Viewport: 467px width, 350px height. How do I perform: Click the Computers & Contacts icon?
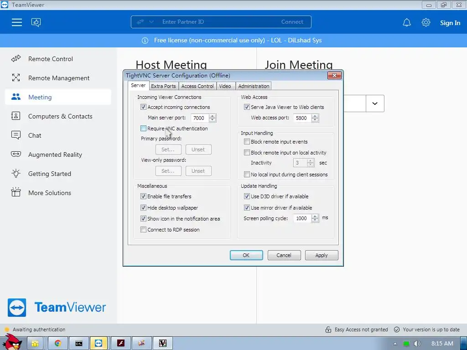16,116
